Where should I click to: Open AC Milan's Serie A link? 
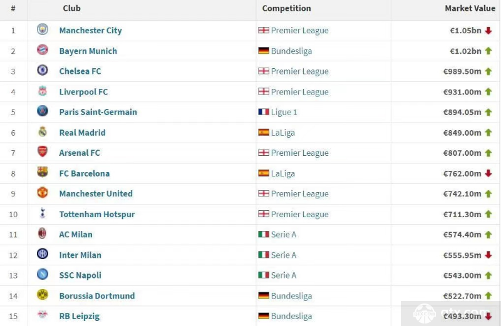coord(284,235)
